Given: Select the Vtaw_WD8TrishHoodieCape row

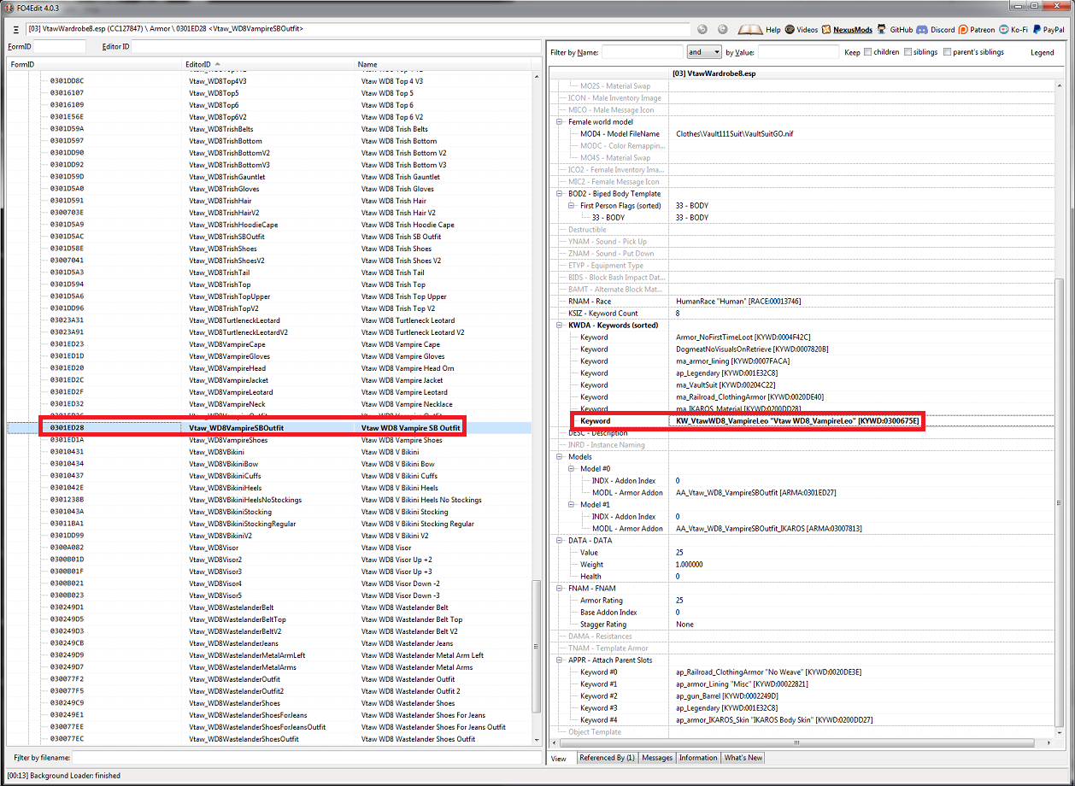Looking at the screenshot, I should [x=268, y=225].
